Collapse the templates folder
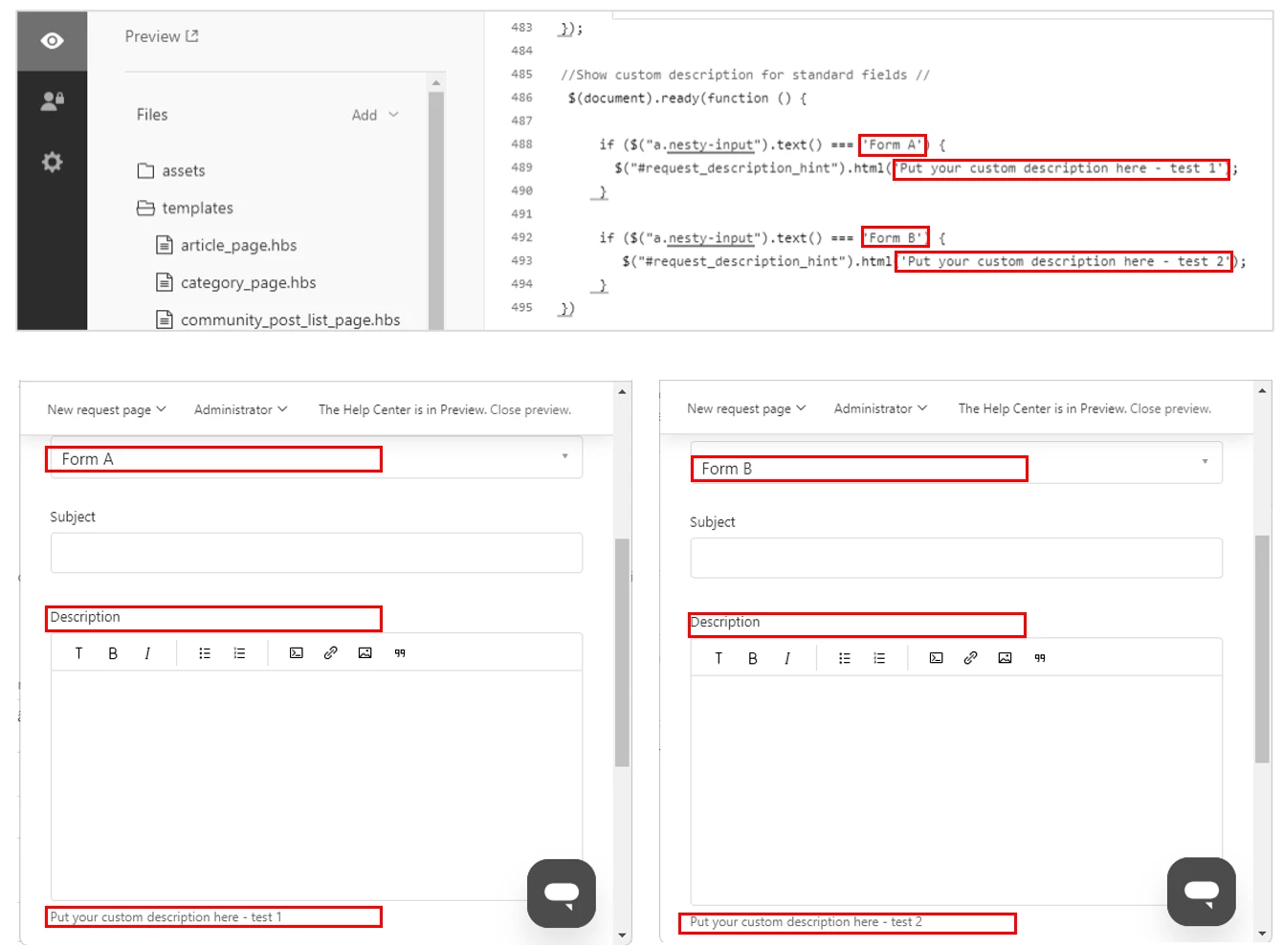 pos(185,208)
